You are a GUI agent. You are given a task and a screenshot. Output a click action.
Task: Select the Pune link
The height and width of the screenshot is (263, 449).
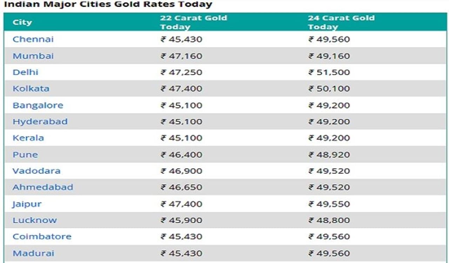coord(25,155)
